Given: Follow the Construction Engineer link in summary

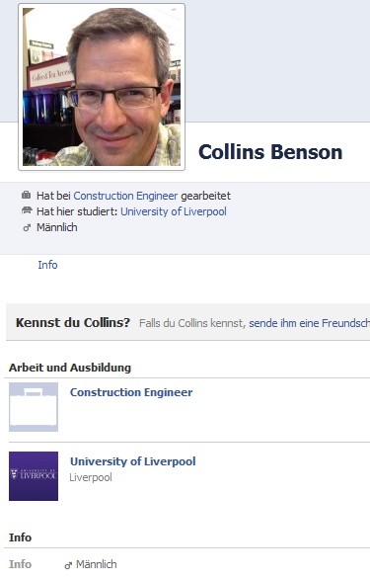Looking at the screenshot, I should [x=125, y=196].
